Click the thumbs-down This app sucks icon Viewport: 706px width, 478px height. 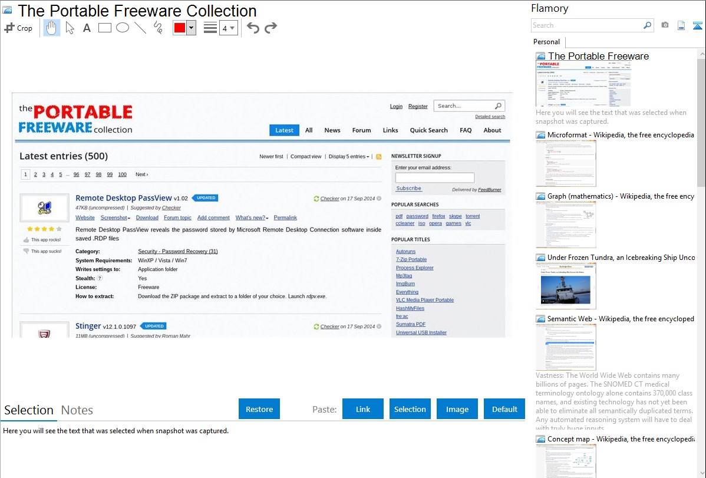[x=26, y=251]
